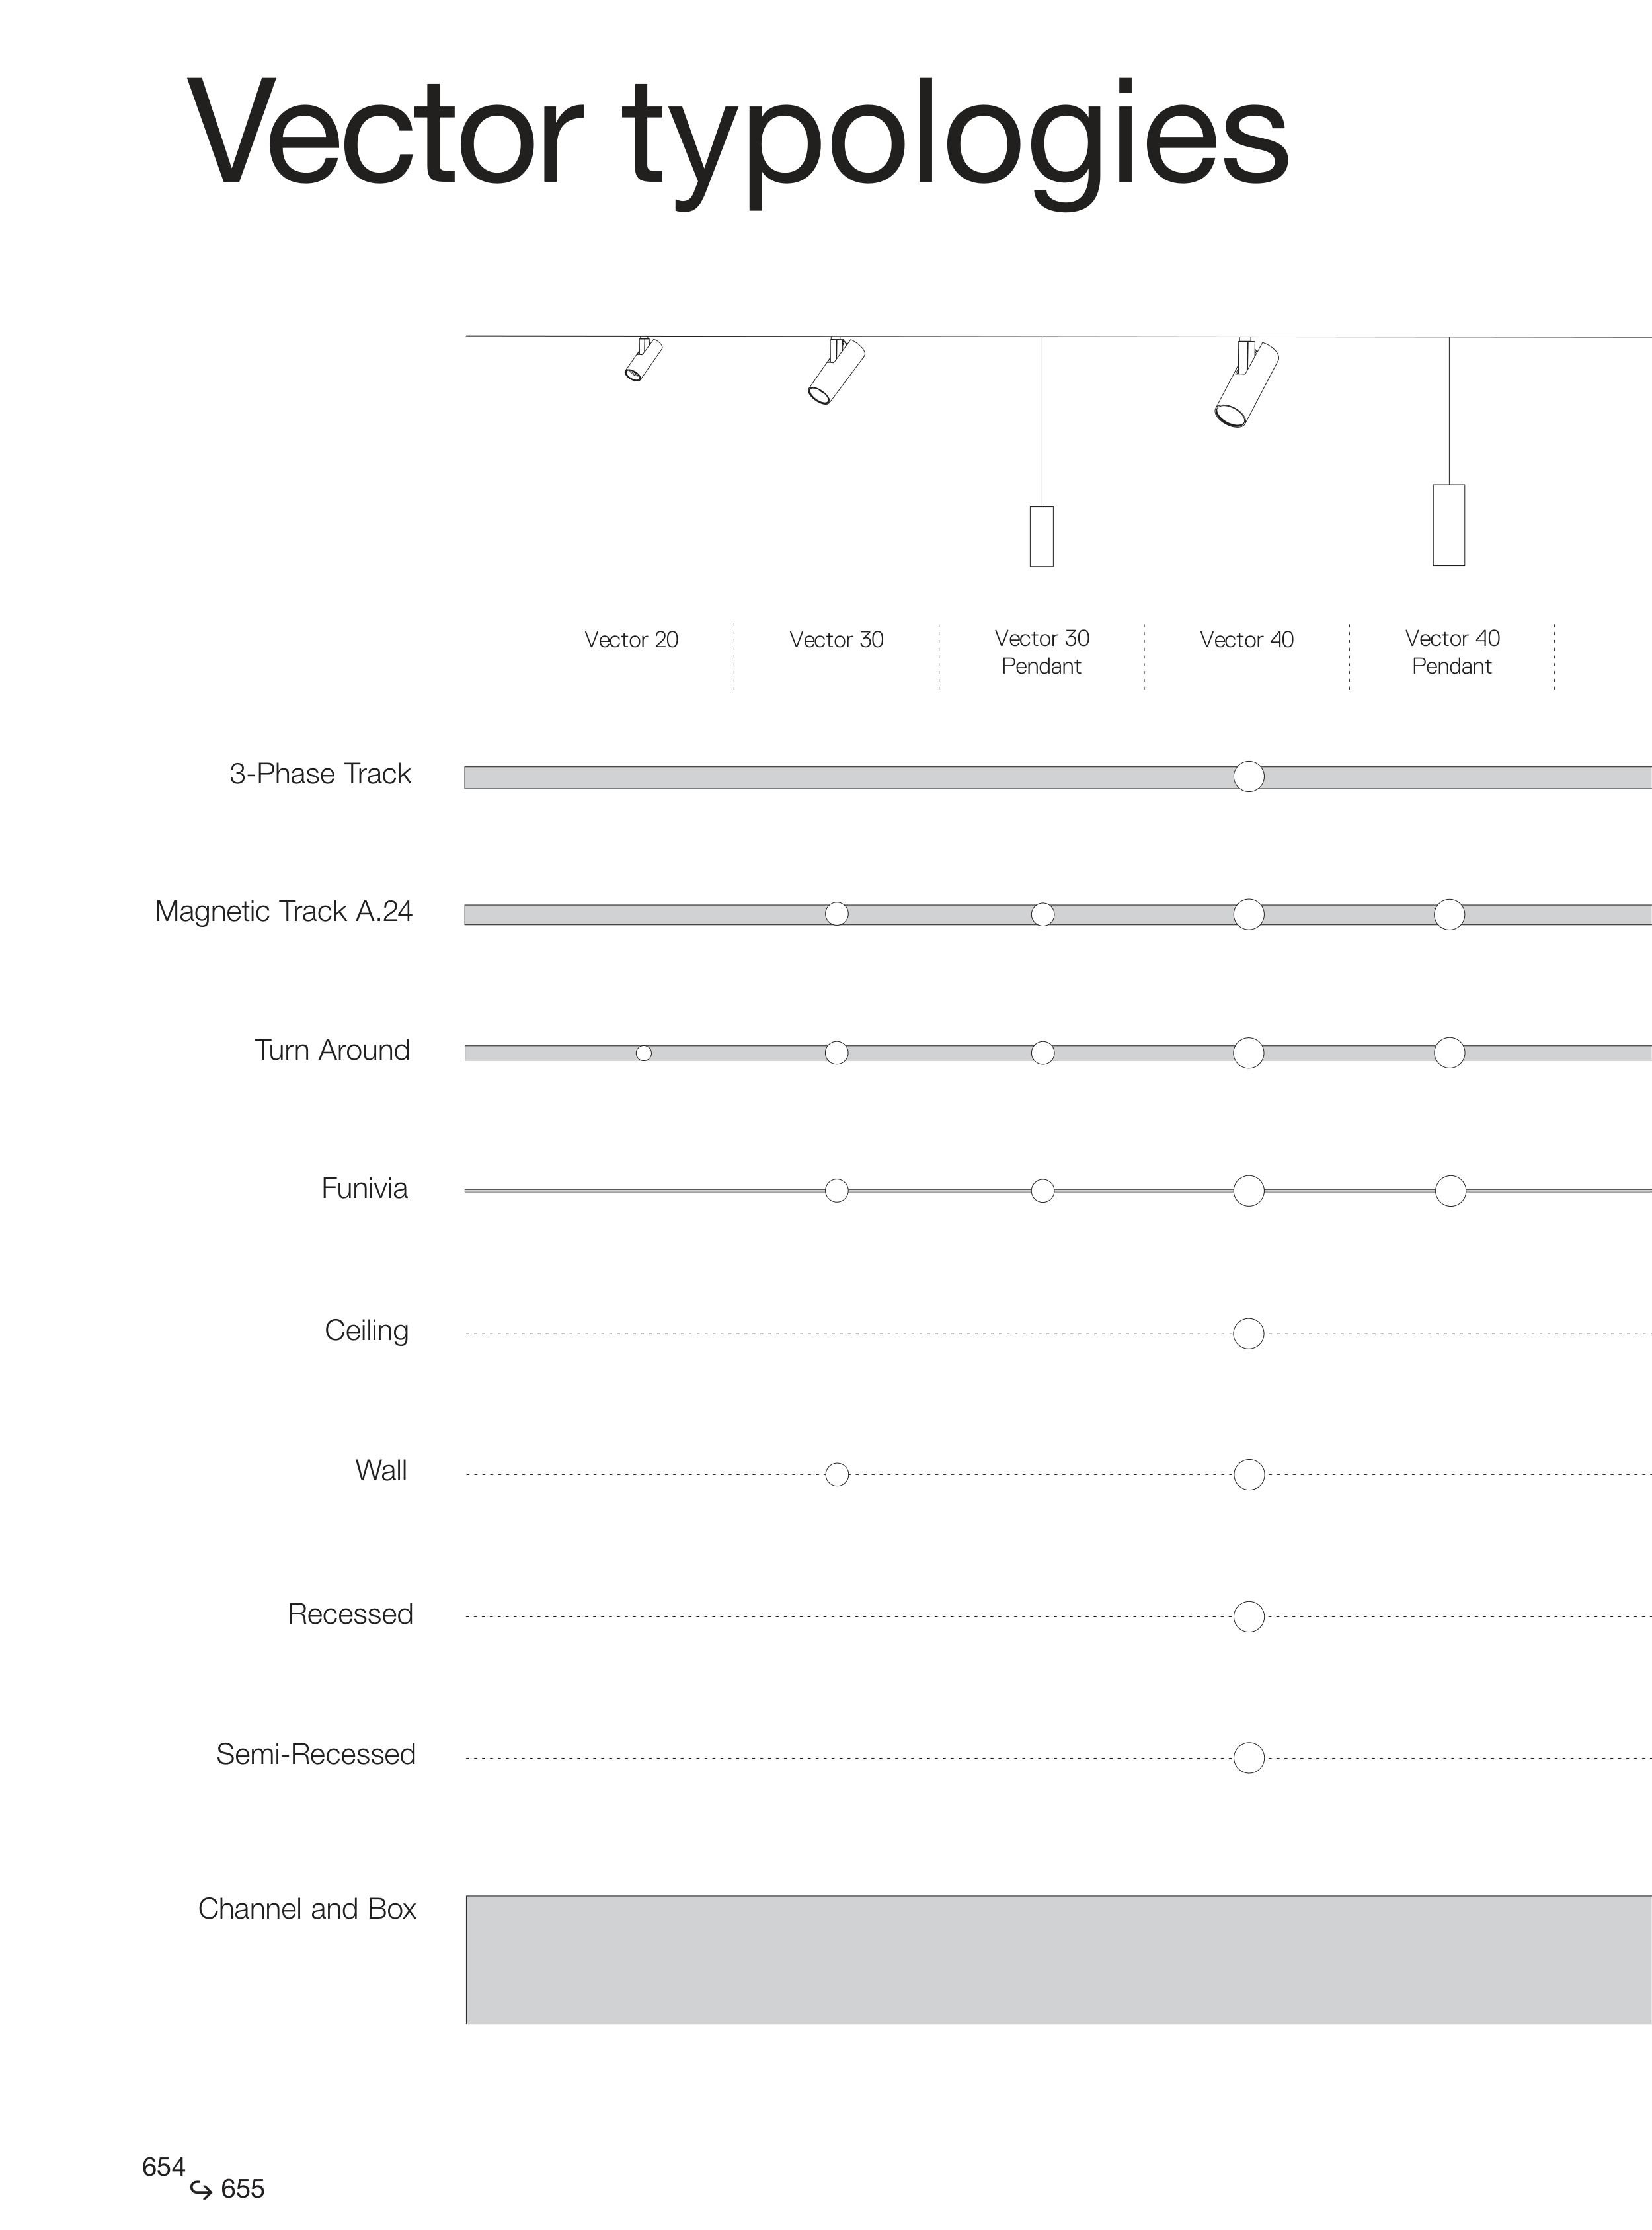Click the Magnetic Track A.24 row label
This screenshot has height=2230, width=1652.
pyautogui.click(x=283, y=912)
